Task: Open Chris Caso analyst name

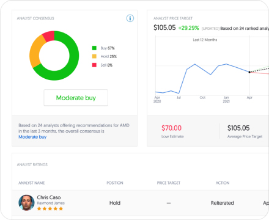Action: [x=49, y=197]
